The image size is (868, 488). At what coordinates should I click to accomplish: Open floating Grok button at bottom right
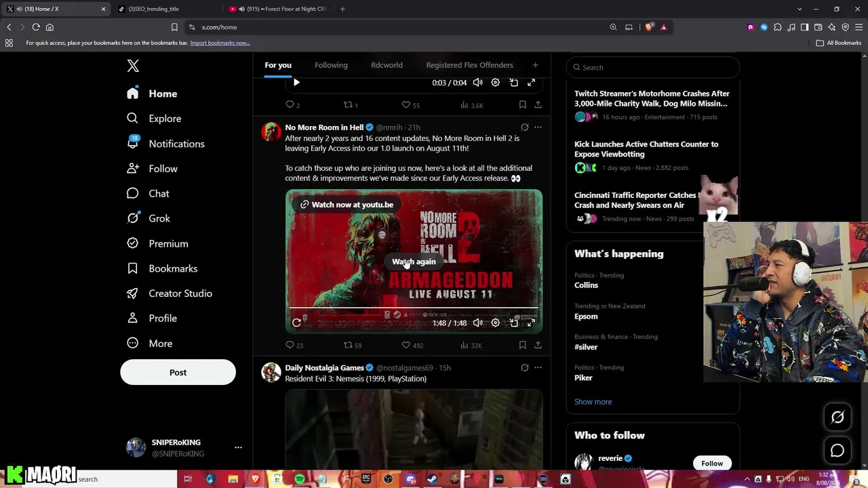pyautogui.click(x=837, y=418)
